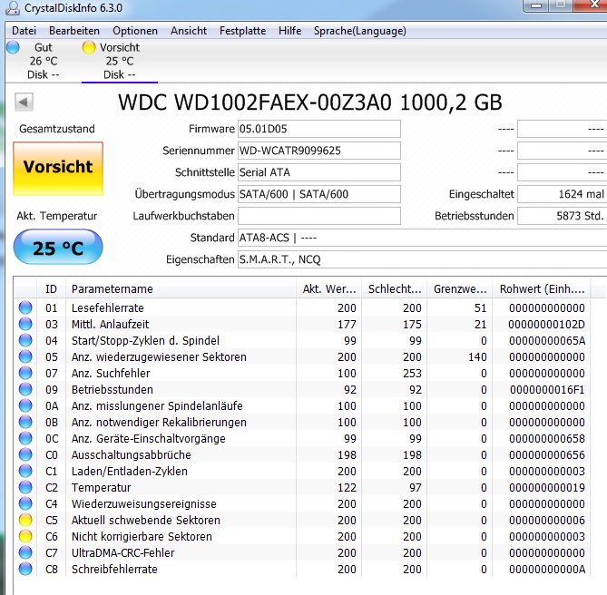The width and height of the screenshot is (607, 595).
Task: Click the Akt. Wer... column header
Action: pos(328,289)
